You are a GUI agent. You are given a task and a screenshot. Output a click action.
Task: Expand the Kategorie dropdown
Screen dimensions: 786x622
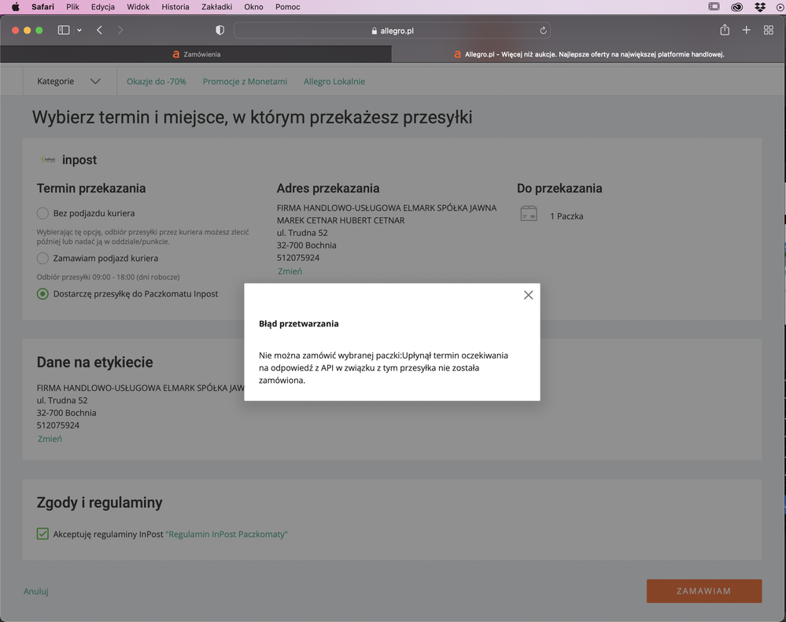coord(69,81)
